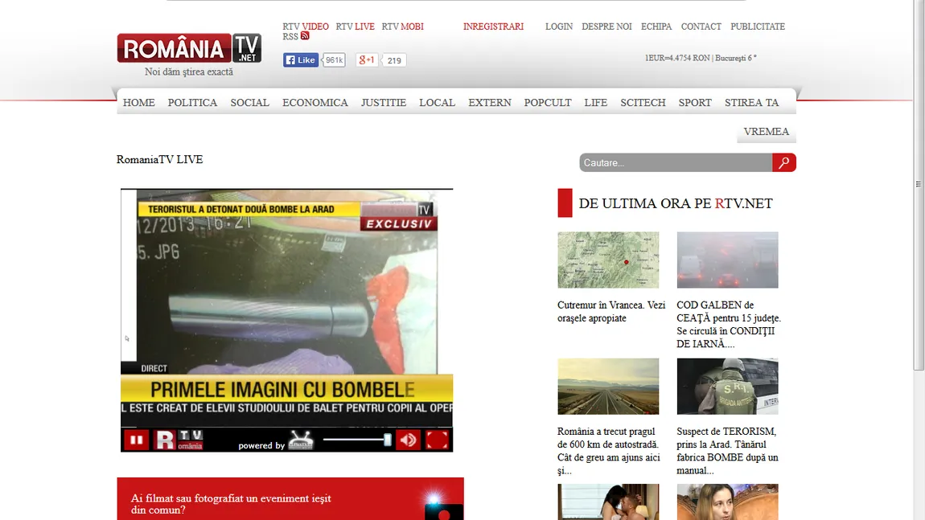Click the RomaniaTV.net logo
925x520 pixels.
(x=189, y=48)
